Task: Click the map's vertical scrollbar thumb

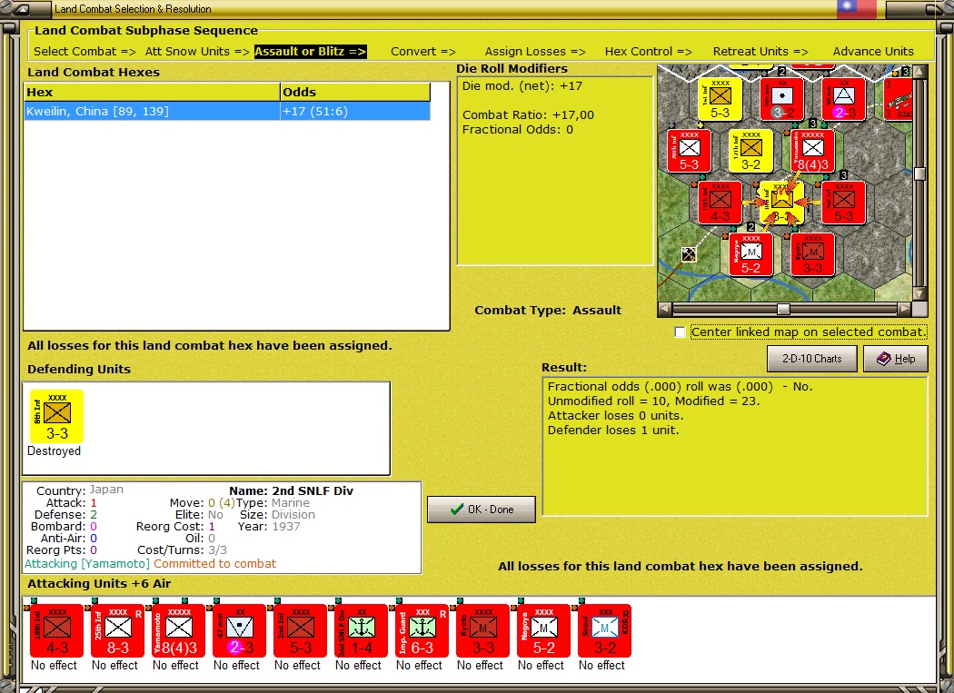Action: tap(919, 173)
